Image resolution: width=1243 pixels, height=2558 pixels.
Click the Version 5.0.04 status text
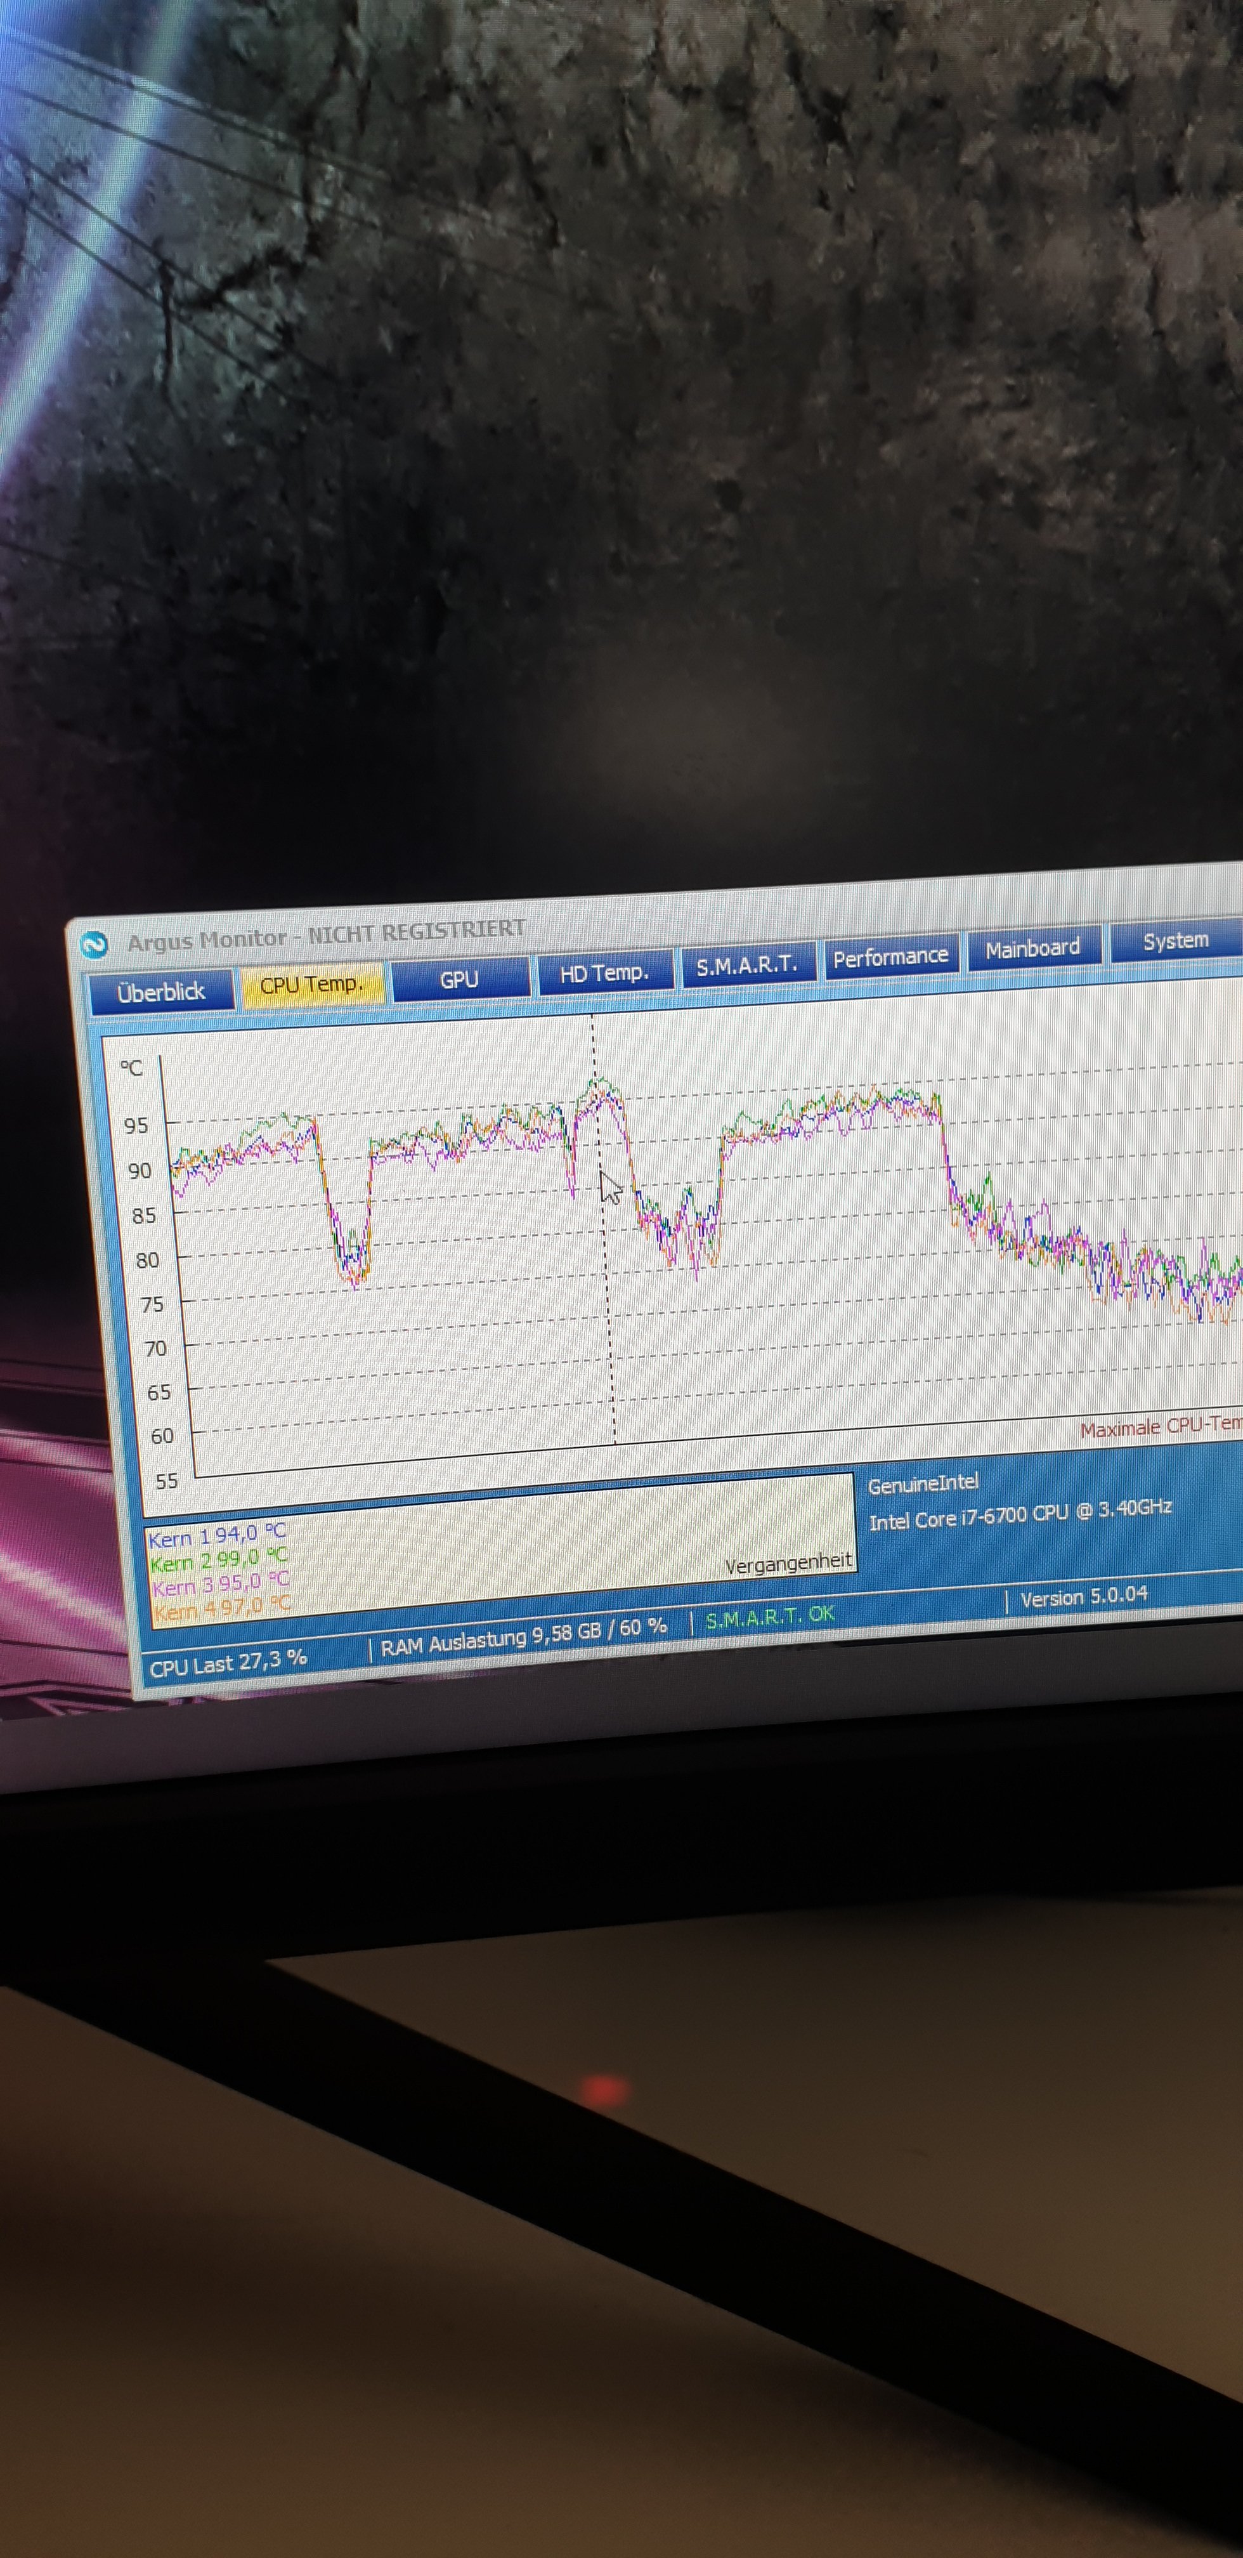(x=1083, y=1597)
